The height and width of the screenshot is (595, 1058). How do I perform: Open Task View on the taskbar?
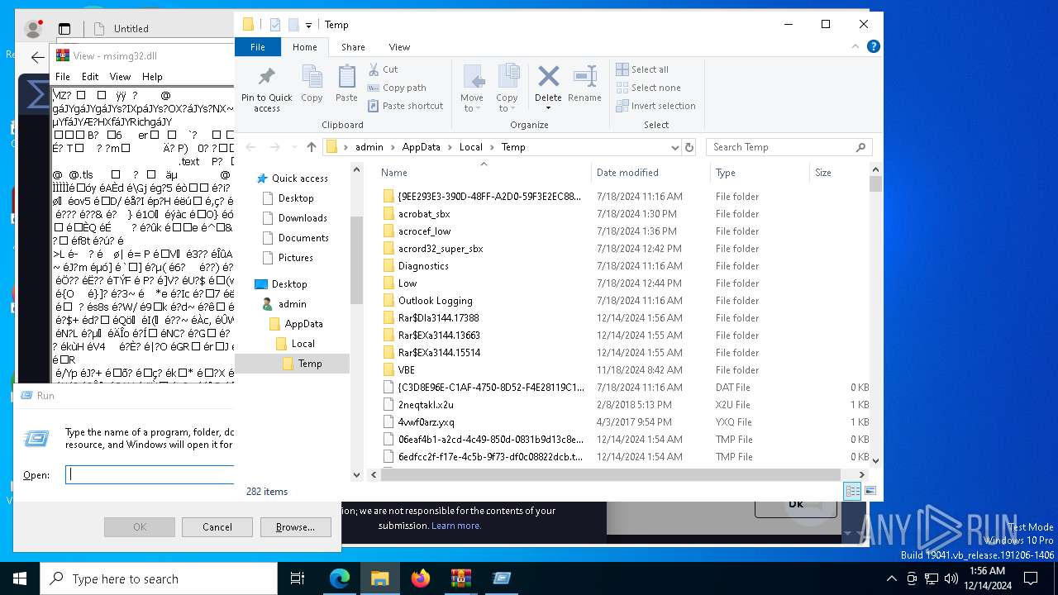point(298,578)
